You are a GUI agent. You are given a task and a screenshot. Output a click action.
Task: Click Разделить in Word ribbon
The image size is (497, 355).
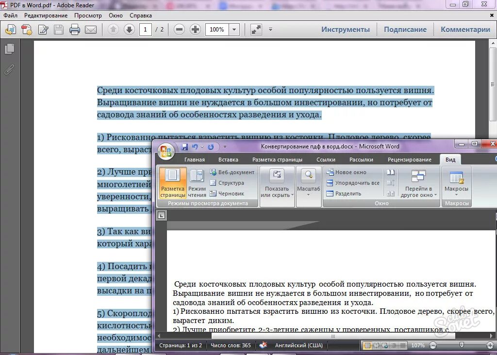344,194
